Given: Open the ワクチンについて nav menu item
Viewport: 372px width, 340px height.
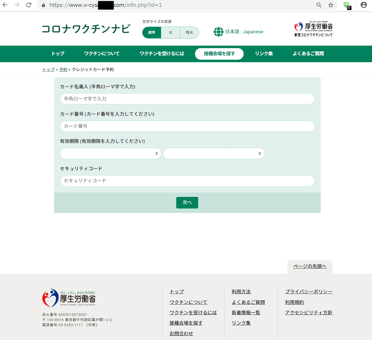Looking at the screenshot, I should tap(102, 54).
